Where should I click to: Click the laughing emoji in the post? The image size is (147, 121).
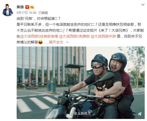(x=40, y=42)
